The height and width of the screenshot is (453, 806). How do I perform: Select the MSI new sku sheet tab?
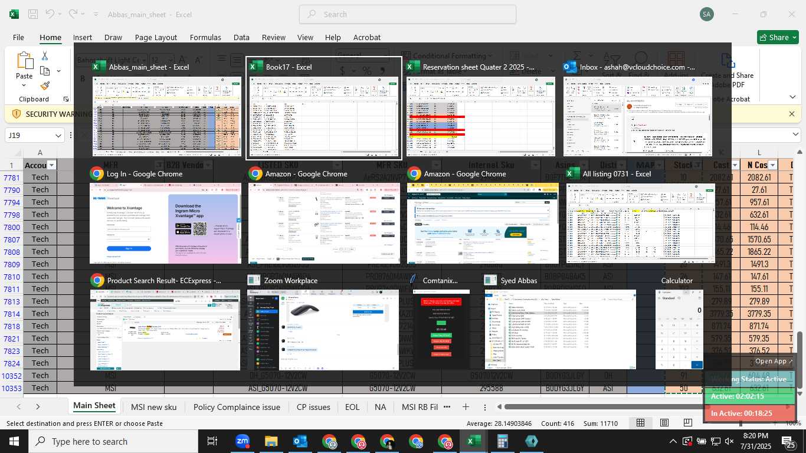click(x=153, y=406)
